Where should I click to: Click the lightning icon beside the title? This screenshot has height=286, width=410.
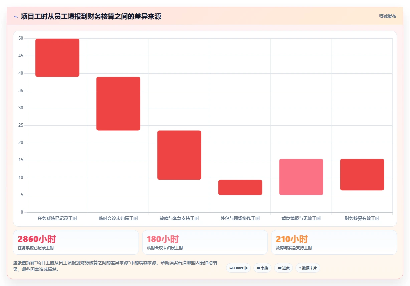tap(16, 17)
